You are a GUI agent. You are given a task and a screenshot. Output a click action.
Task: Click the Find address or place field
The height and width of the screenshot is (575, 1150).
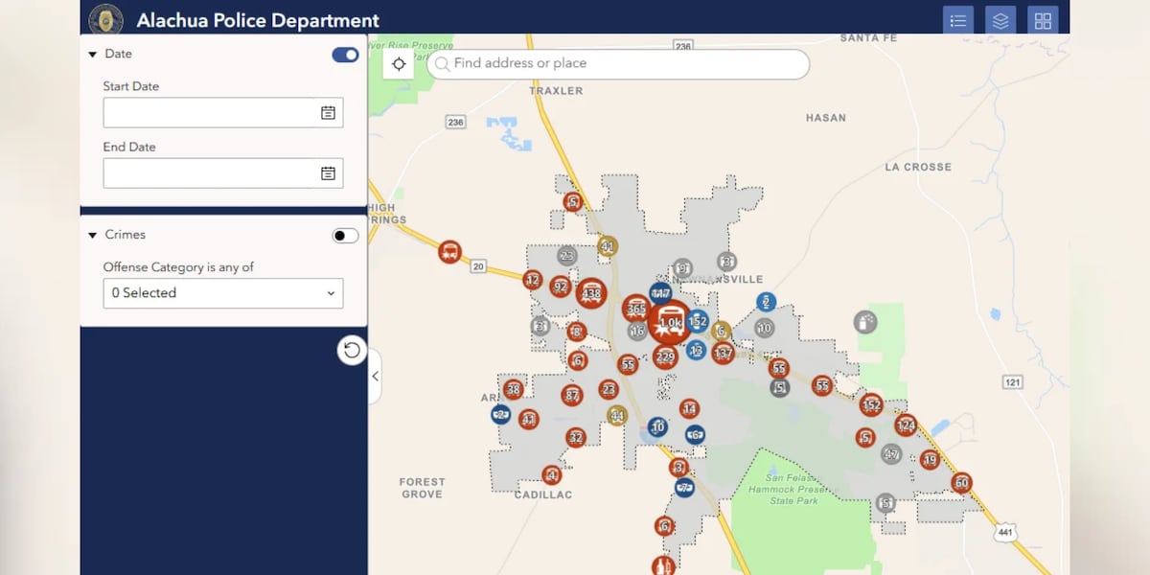click(x=618, y=64)
